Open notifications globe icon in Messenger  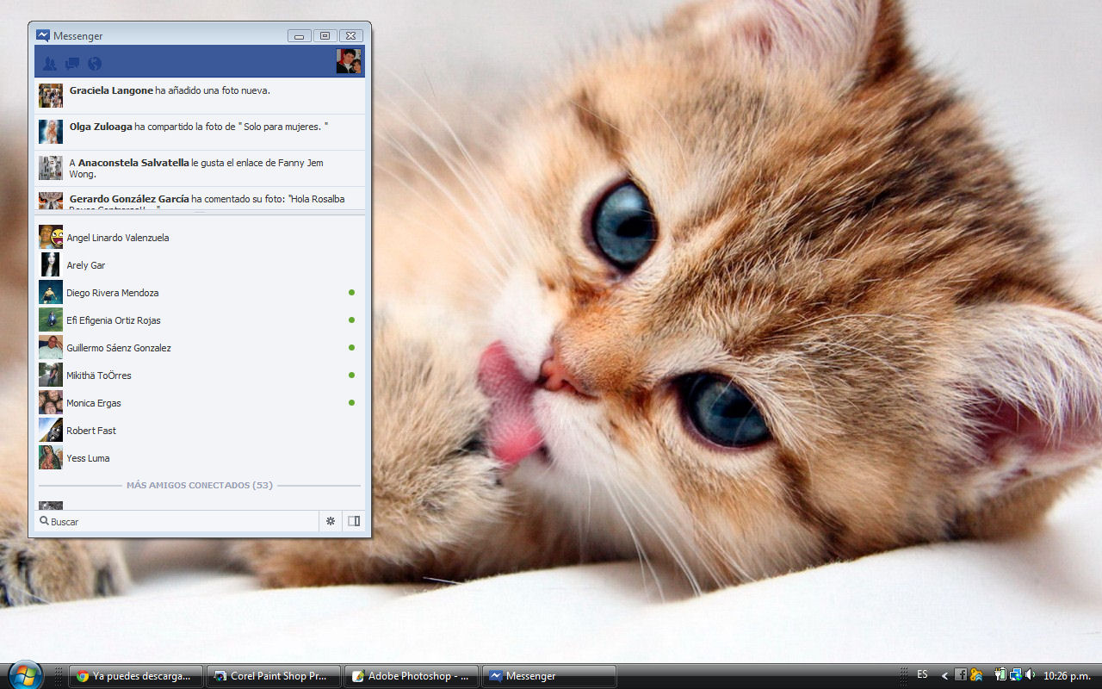tap(95, 63)
